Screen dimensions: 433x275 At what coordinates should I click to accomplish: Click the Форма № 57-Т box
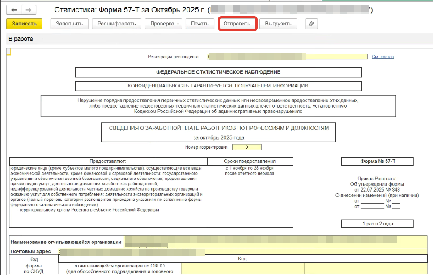[x=377, y=162]
